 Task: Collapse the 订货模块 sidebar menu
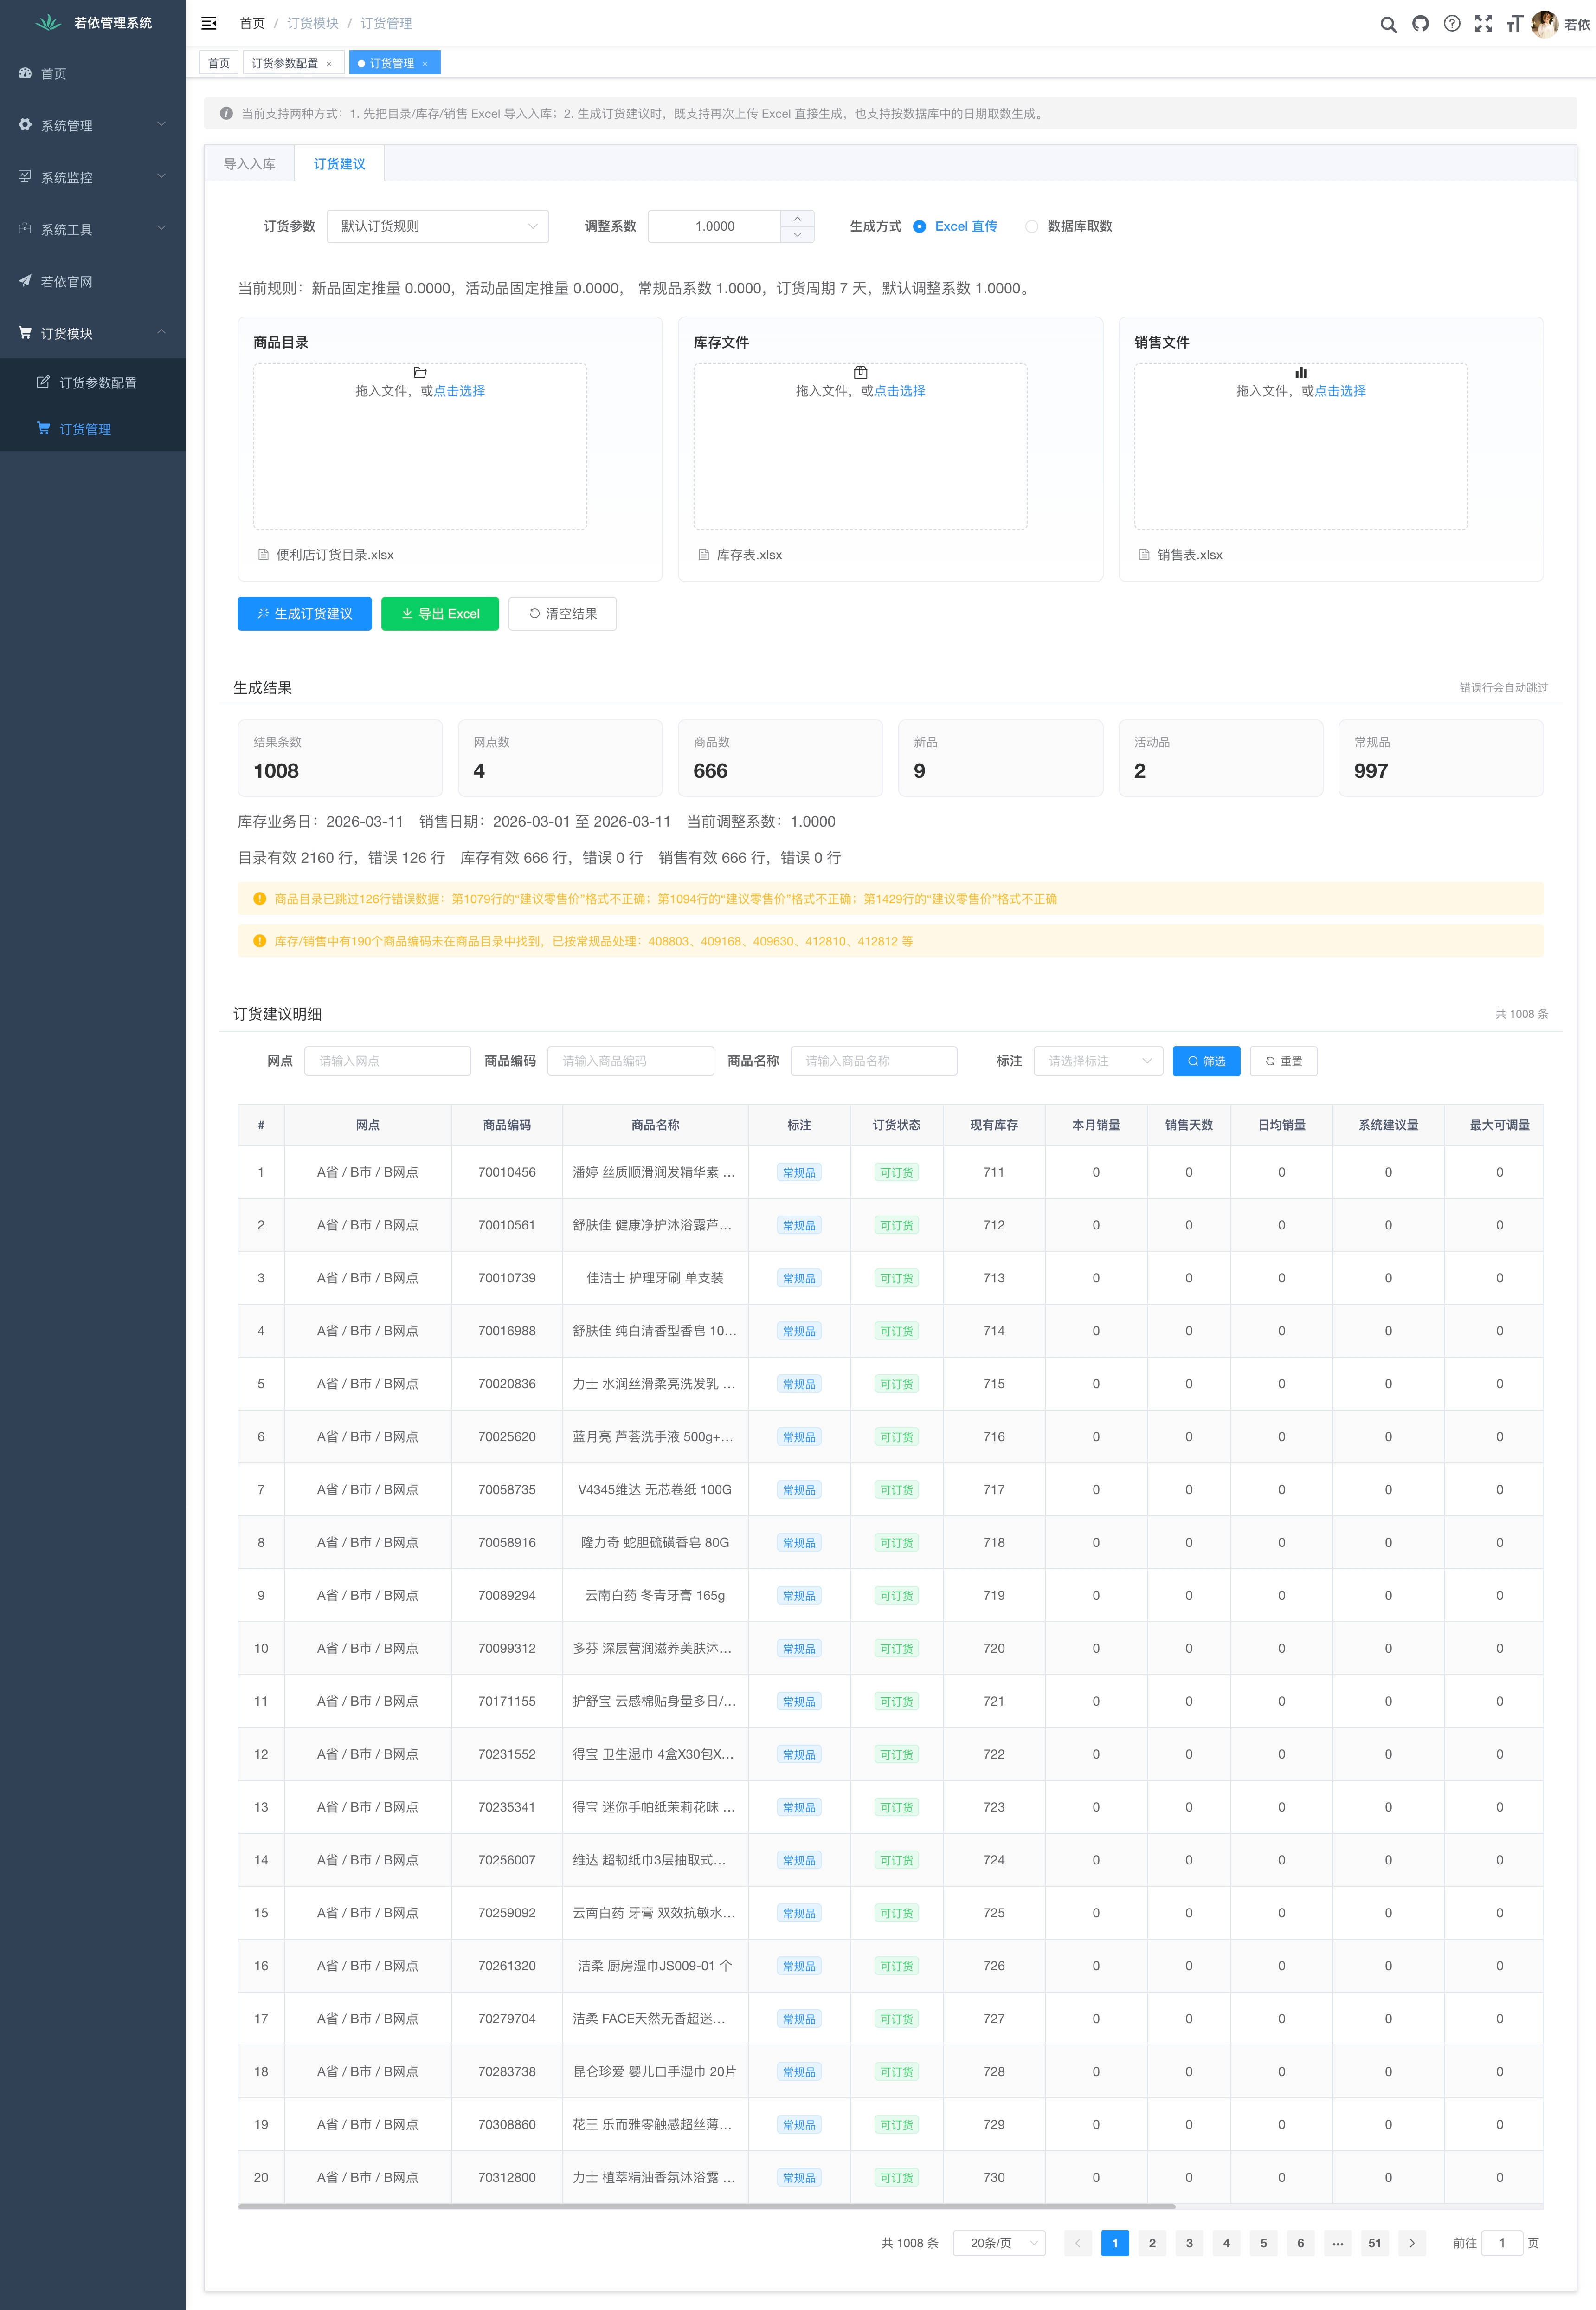coord(92,333)
